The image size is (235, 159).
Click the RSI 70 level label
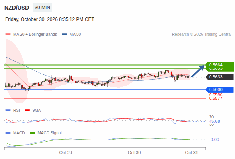click(211, 117)
